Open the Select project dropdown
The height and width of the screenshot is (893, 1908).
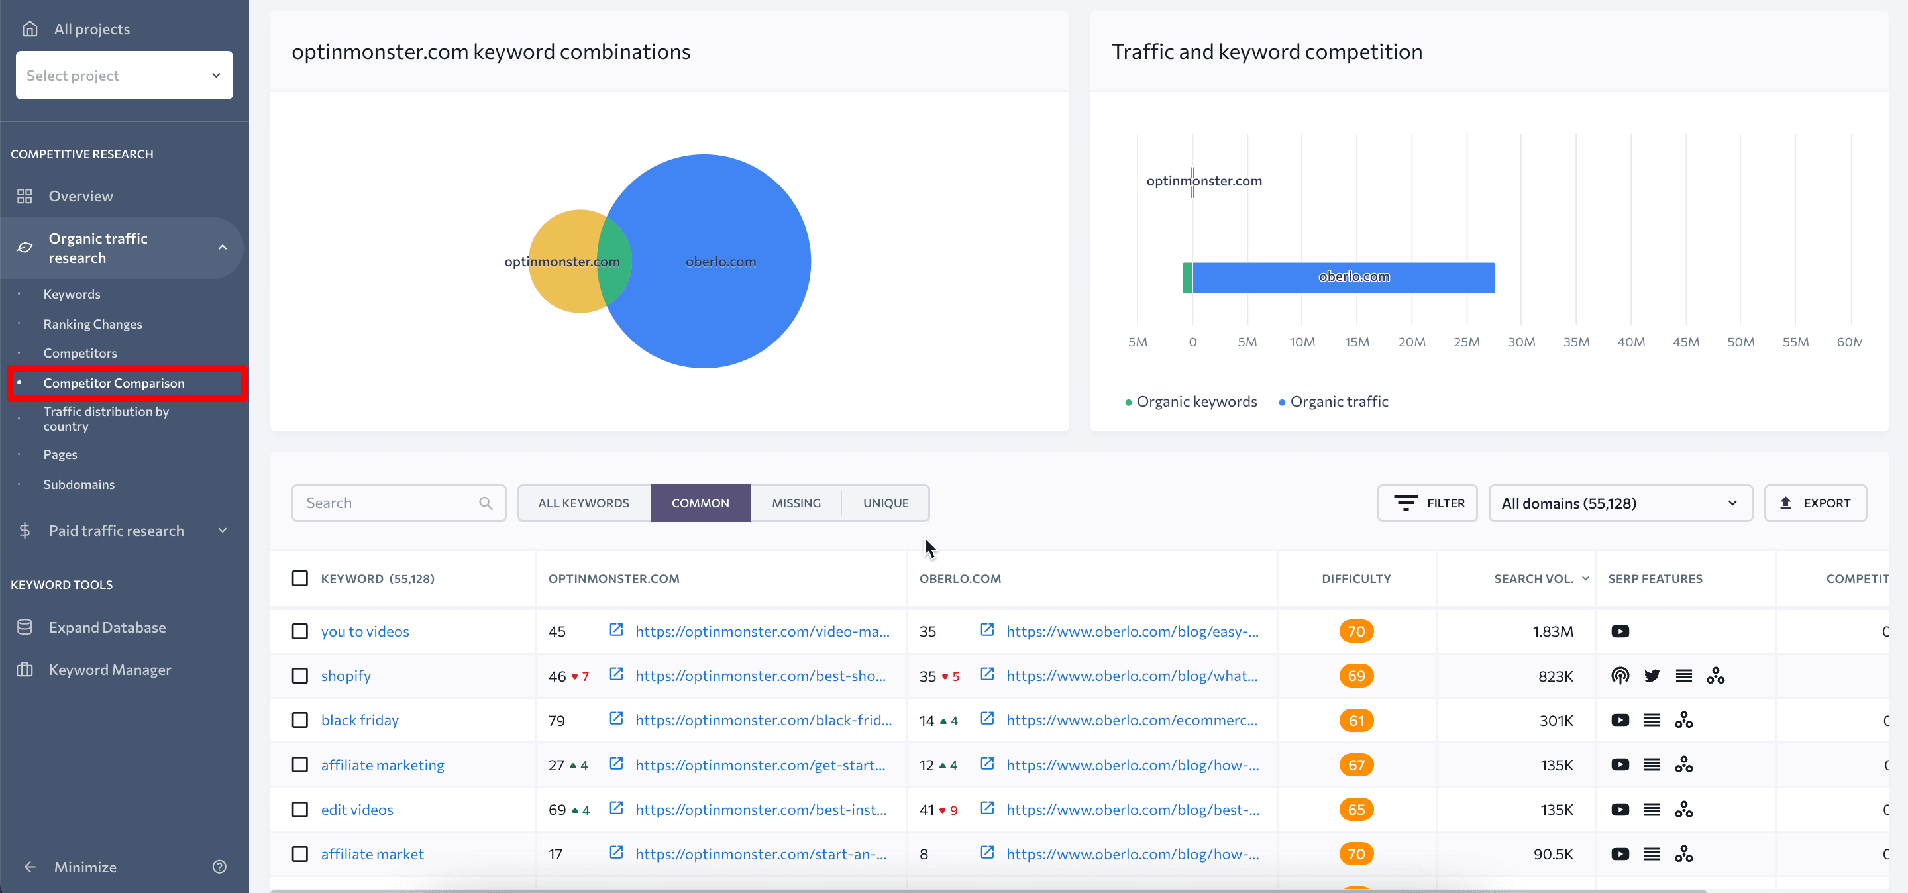pyautogui.click(x=124, y=75)
